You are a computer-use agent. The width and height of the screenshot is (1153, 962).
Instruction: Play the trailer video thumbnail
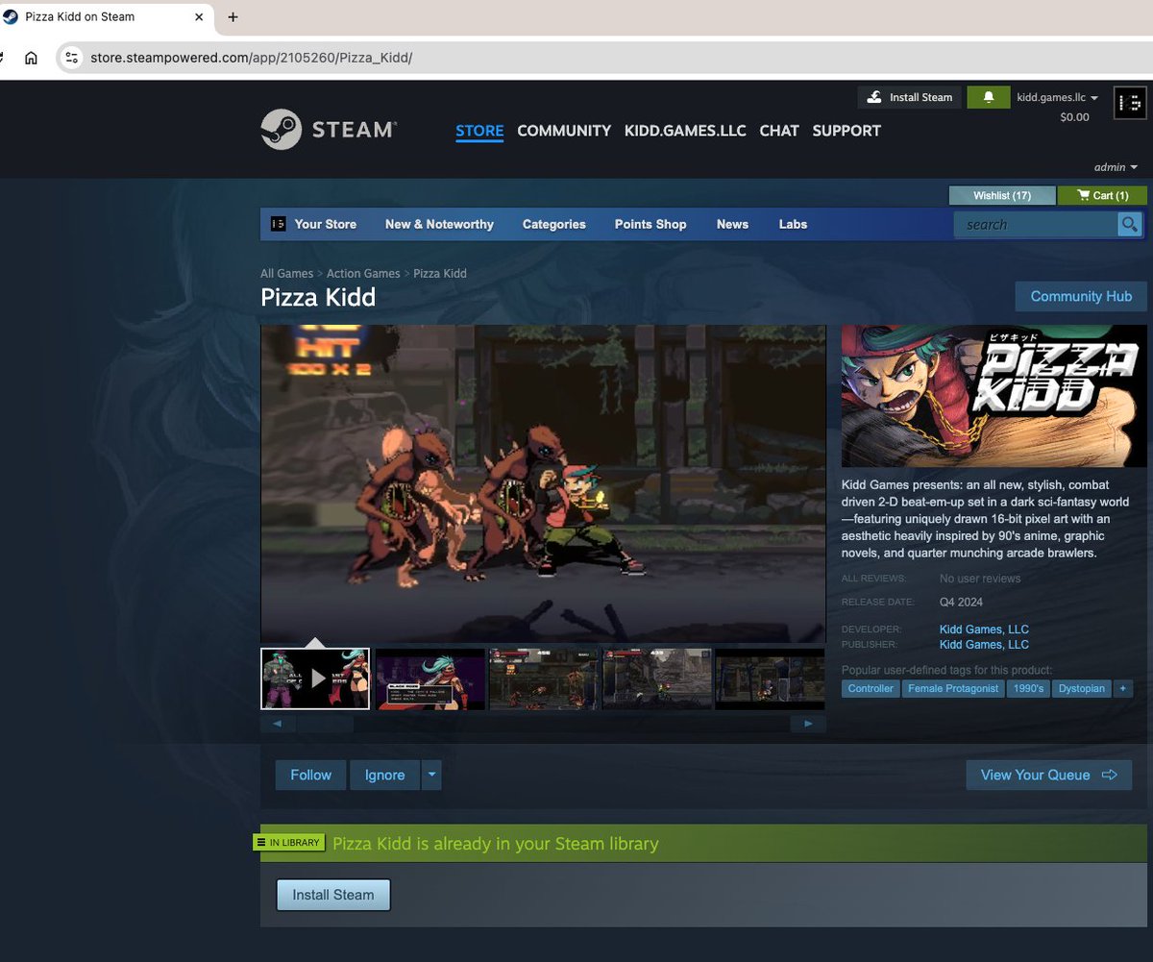315,678
